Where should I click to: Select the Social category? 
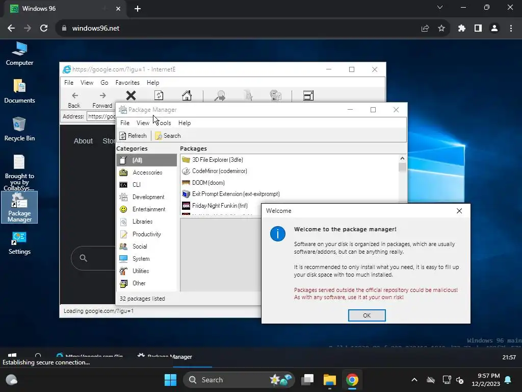(146, 247)
